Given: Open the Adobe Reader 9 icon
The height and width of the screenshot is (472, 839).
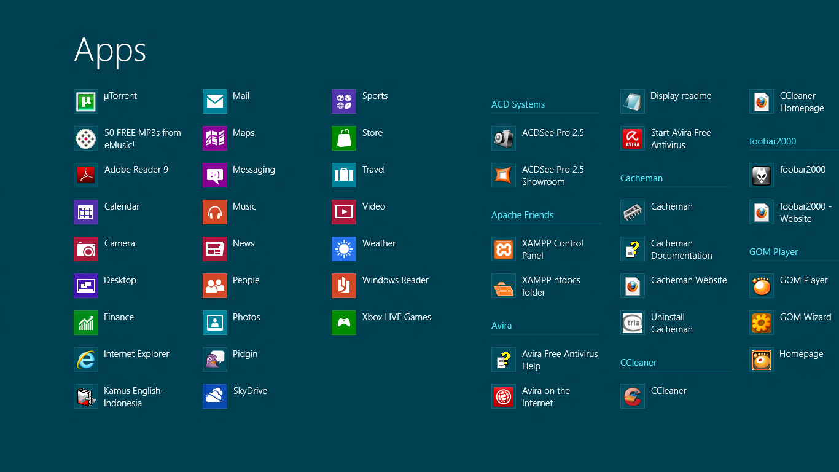Looking at the screenshot, I should 86,175.
